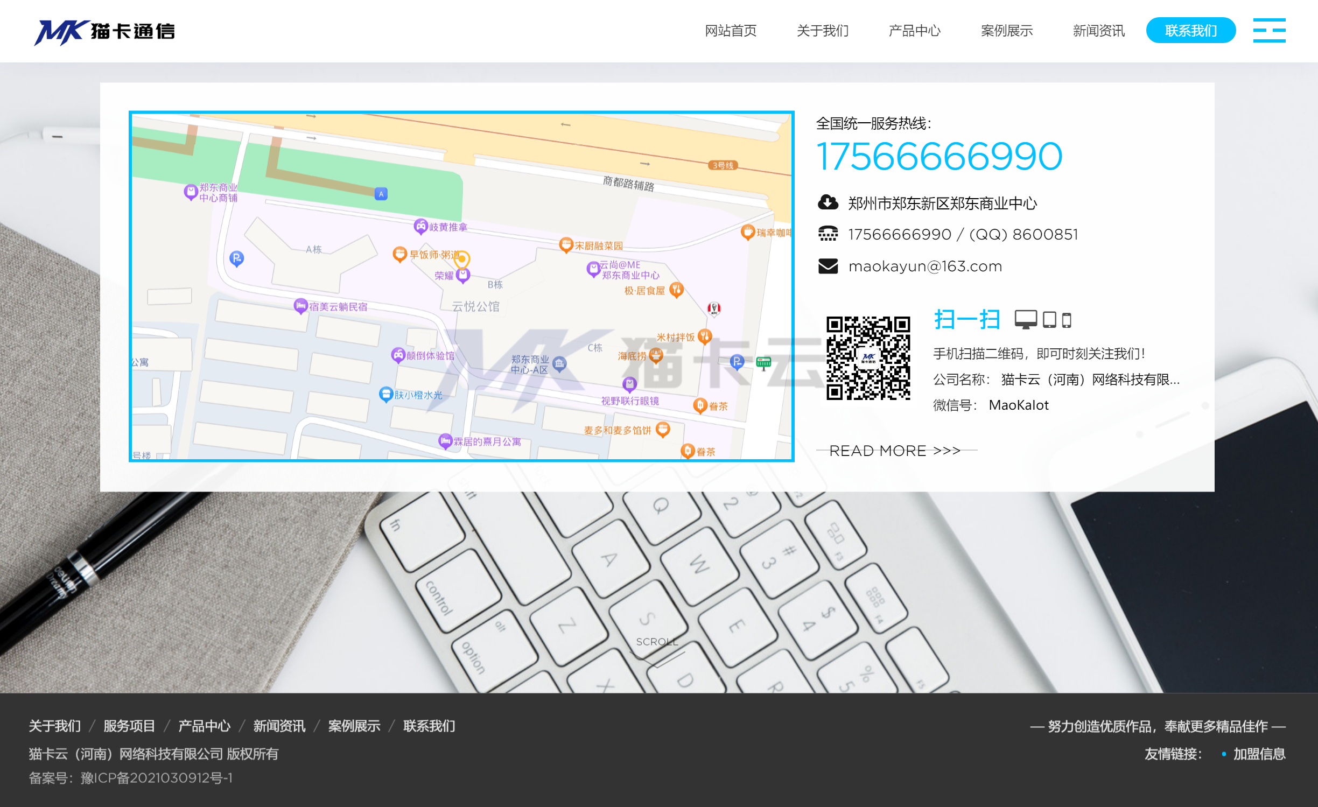Click the 郑州市郑东新区郑东商业中心 address text
The width and height of the screenshot is (1318, 807).
click(x=942, y=203)
